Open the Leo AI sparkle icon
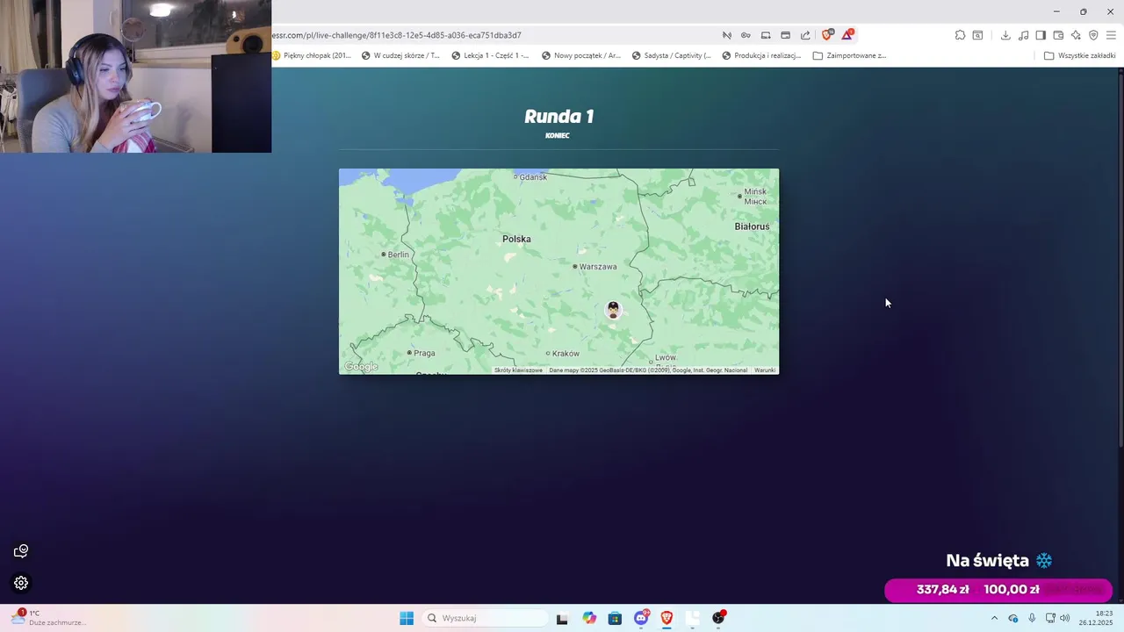Viewport: 1124px width, 632px height. click(1076, 35)
